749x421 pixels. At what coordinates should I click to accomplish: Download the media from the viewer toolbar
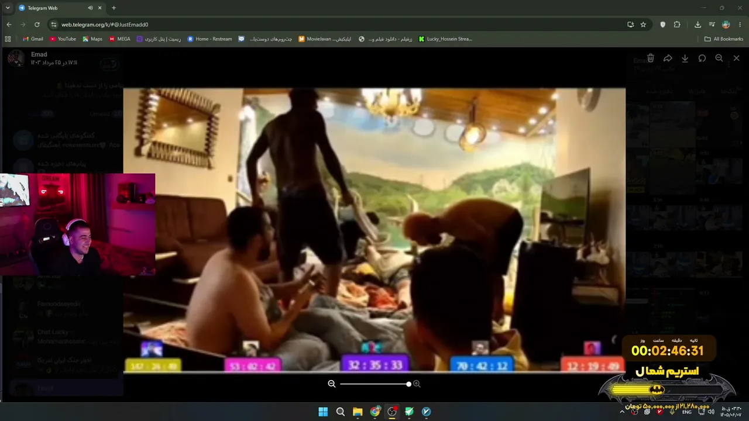(x=685, y=58)
